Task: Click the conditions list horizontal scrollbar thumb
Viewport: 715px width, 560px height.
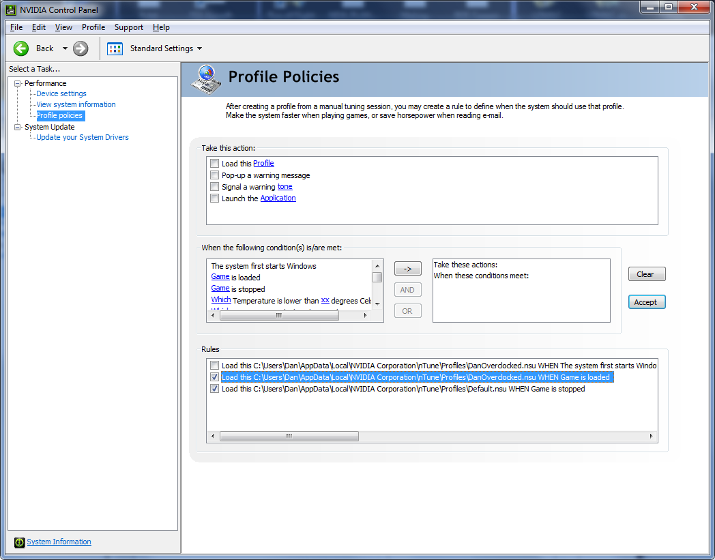Action: click(279, 316)
